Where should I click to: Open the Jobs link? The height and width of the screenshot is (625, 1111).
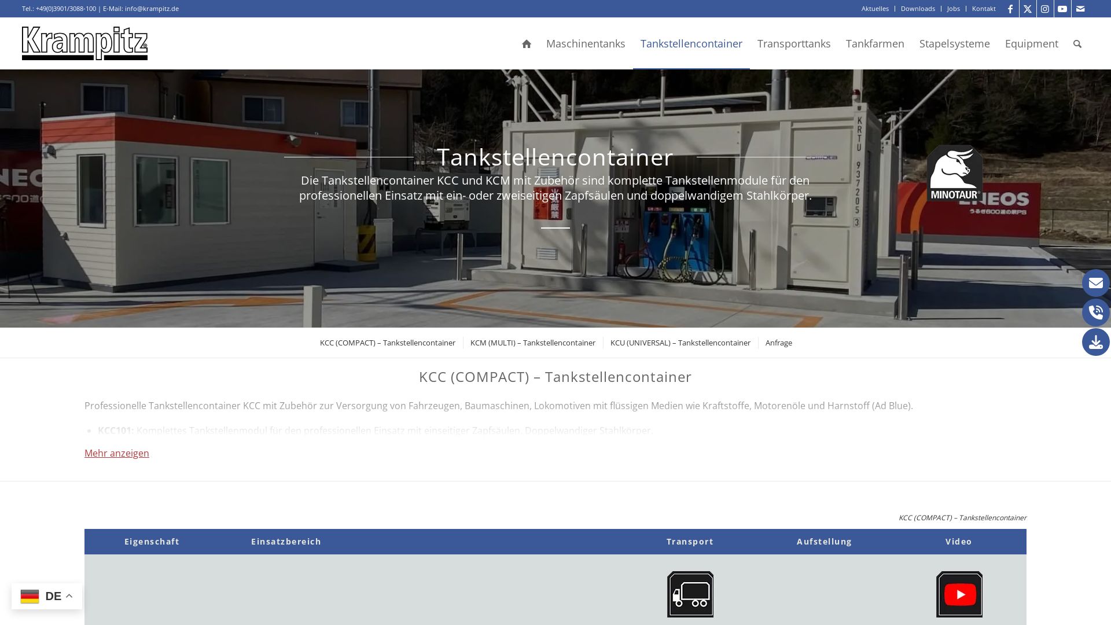pos(954,9)
